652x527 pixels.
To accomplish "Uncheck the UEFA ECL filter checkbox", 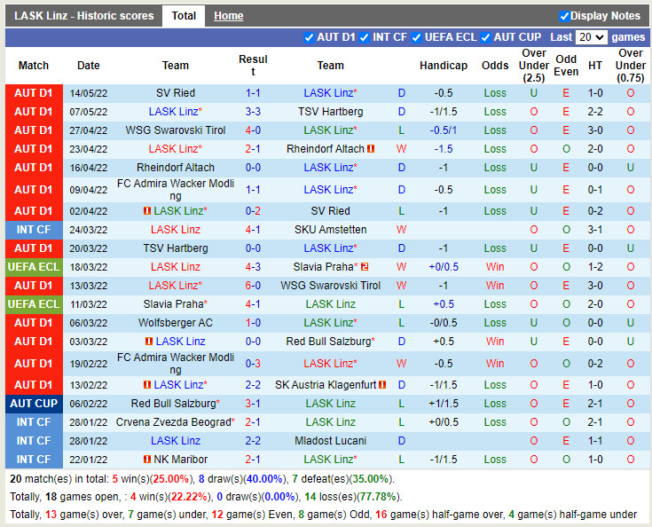I will [x=416, y=37].
